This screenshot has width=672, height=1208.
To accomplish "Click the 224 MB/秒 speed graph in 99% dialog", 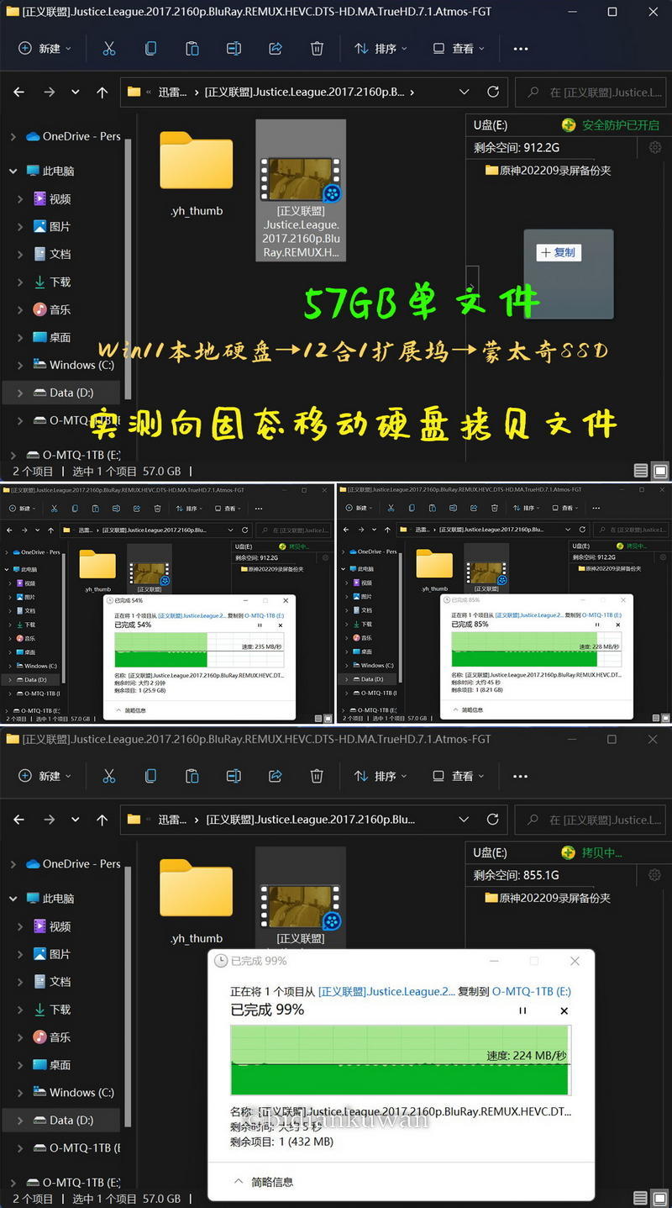I will [401, 1060].
